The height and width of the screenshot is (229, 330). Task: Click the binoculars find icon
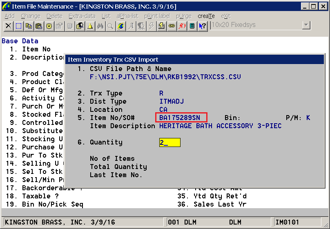click(100, 26)
